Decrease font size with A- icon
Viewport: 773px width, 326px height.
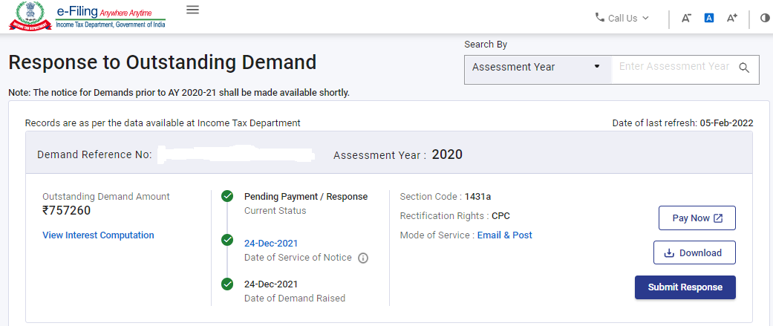(686, 19)
